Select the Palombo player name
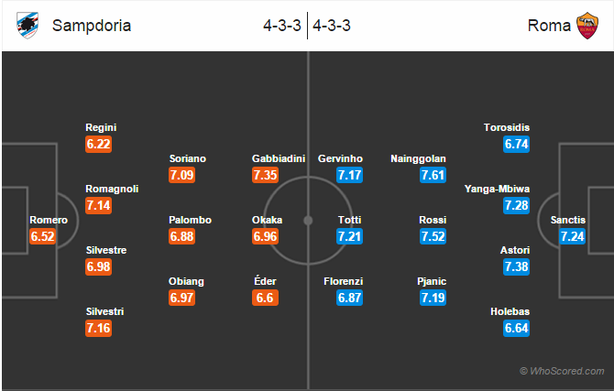The image size is (614, 391). click(190, 220)
